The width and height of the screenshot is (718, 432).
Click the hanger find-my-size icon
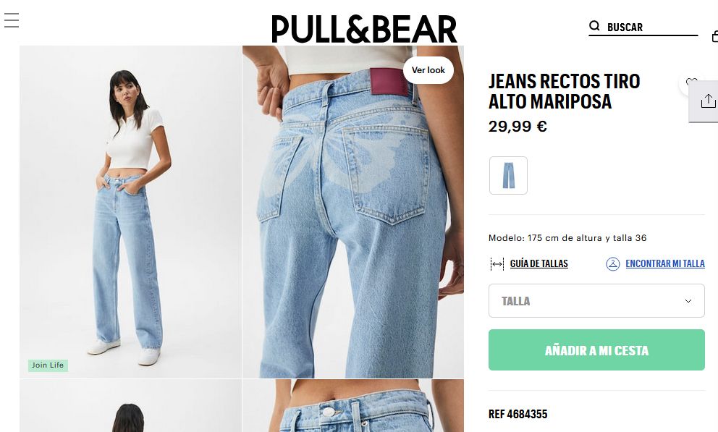click(x=612, y=263)
